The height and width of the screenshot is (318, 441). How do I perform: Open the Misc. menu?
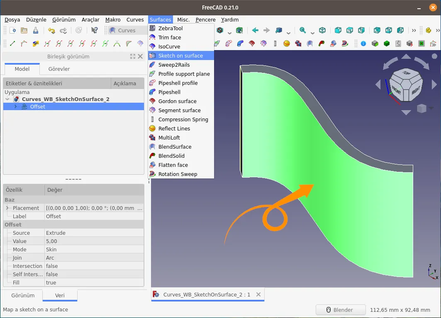click(183, 19)
